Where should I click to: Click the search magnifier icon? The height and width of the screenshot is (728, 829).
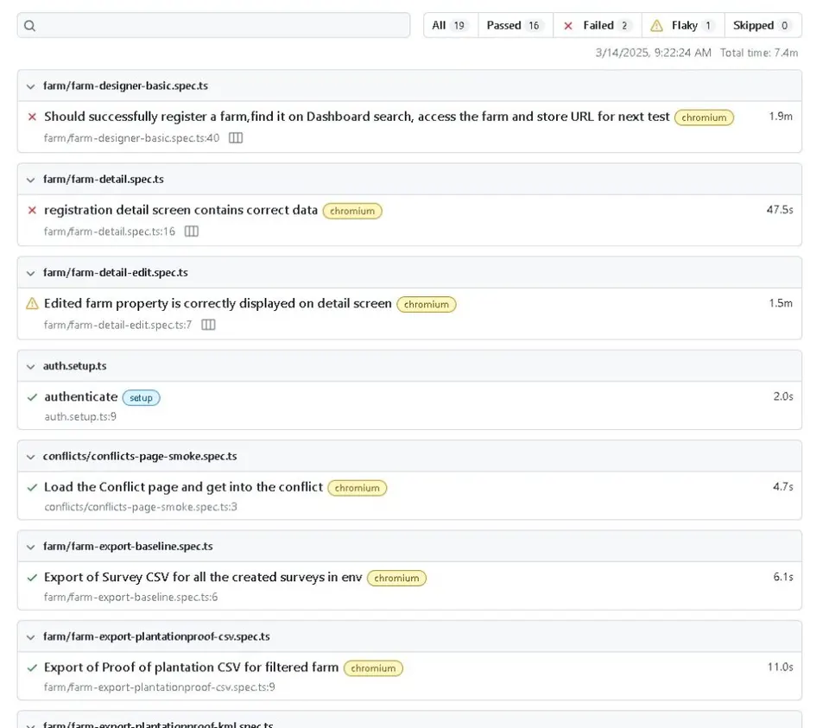(x=29, y=25)
